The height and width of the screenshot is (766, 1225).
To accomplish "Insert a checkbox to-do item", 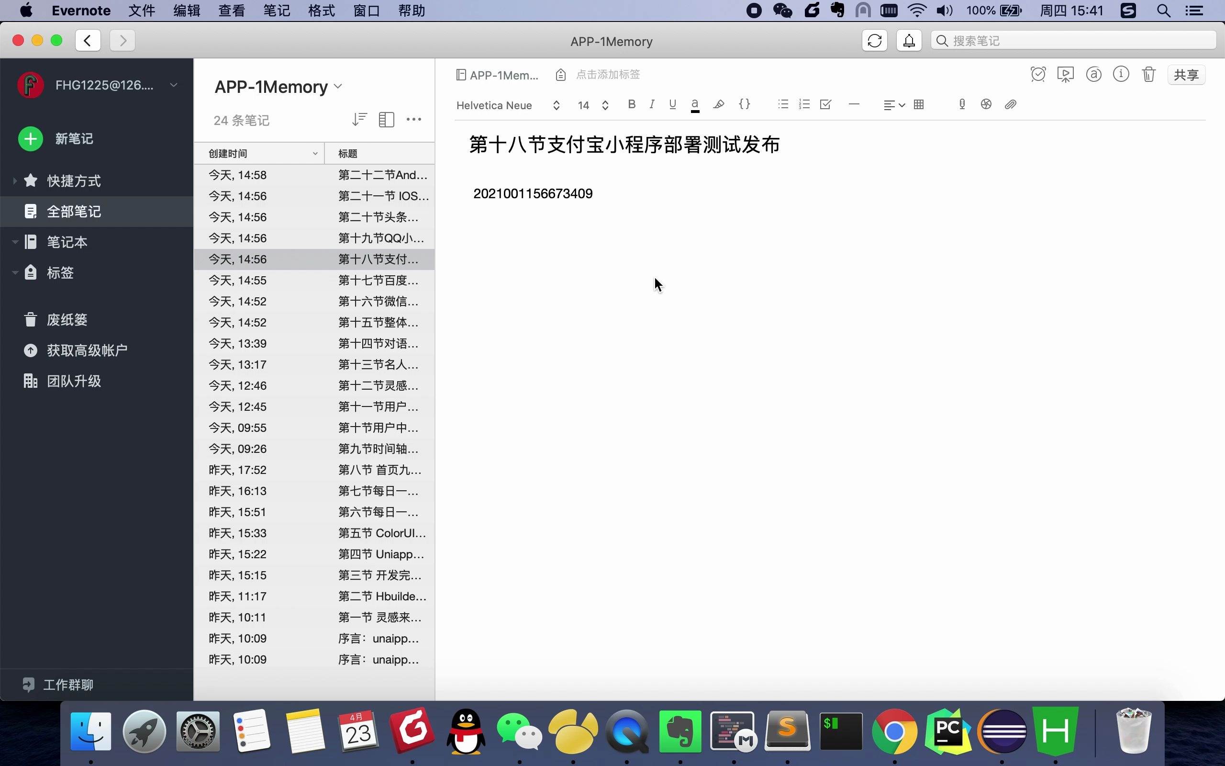I will (825, 104).
